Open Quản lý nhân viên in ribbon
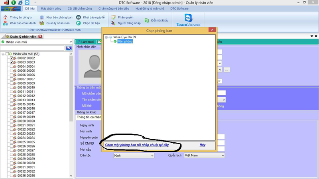 coord(57,23)
